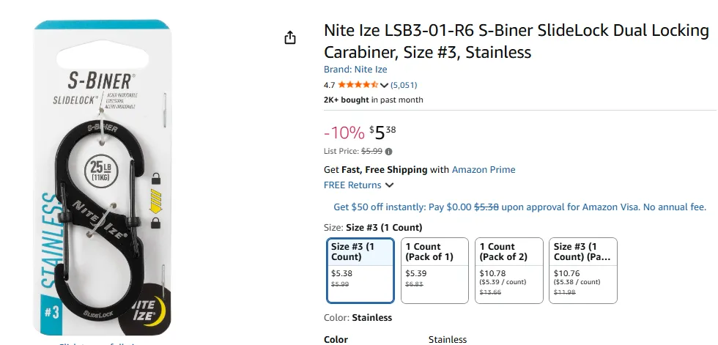Click the struck-through $5.99 list price
The image size is (718, 345).
point(371,152)
